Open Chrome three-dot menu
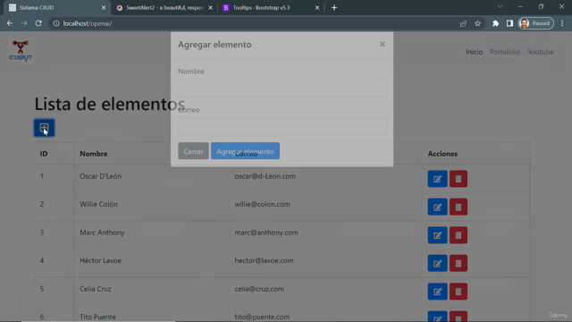The image size is (572, 322). pos(562,23)
